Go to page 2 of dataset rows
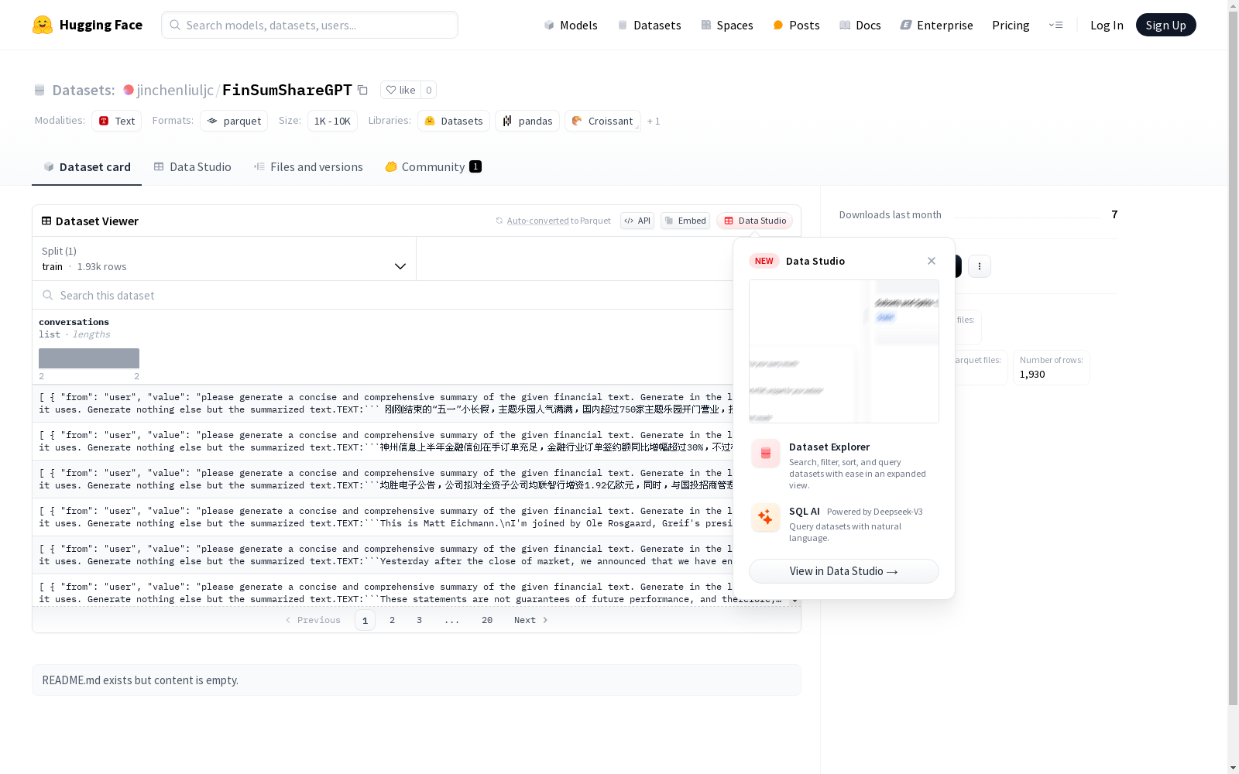This screenshot has width=1239, height=774. coord(393,620)
